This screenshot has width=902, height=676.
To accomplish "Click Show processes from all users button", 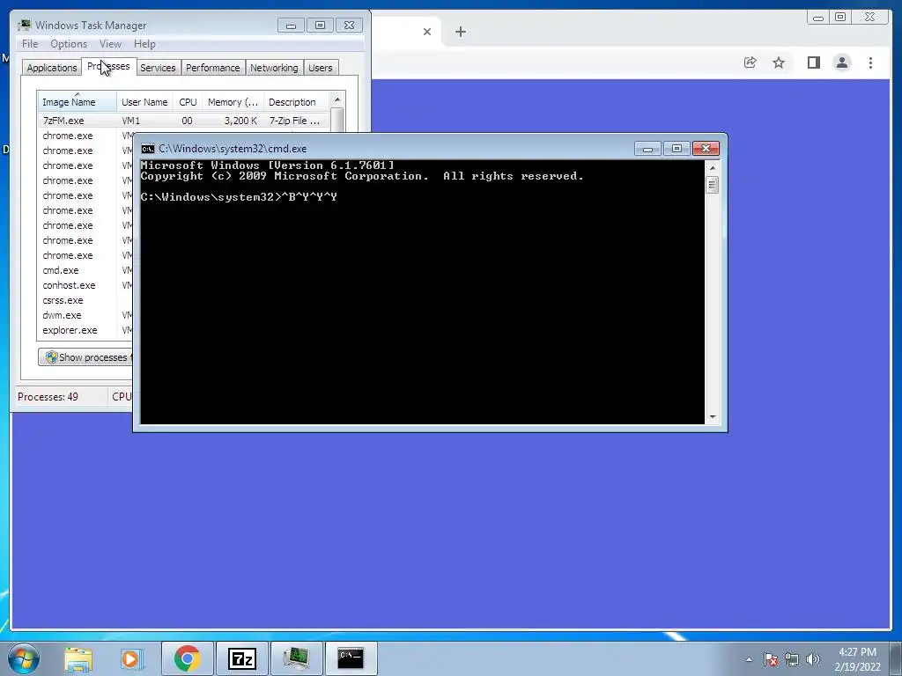I will pos(86,357).
